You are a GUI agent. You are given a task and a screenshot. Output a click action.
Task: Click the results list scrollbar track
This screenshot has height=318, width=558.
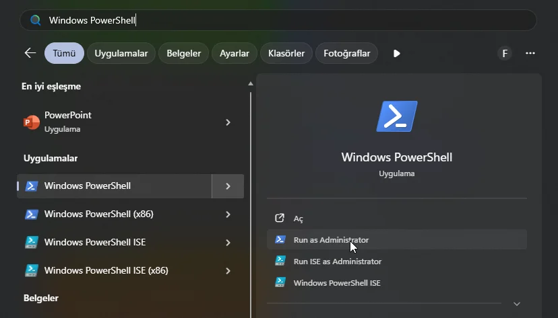[x=251, y=204]
